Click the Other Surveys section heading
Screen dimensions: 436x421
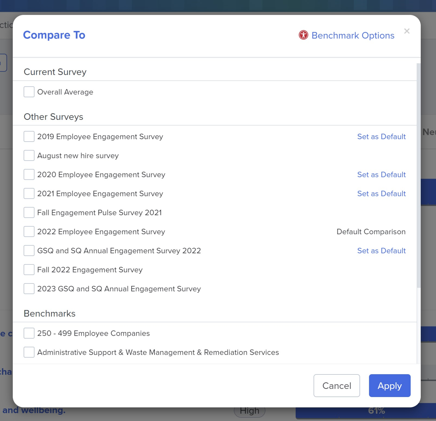pos(53,117)
